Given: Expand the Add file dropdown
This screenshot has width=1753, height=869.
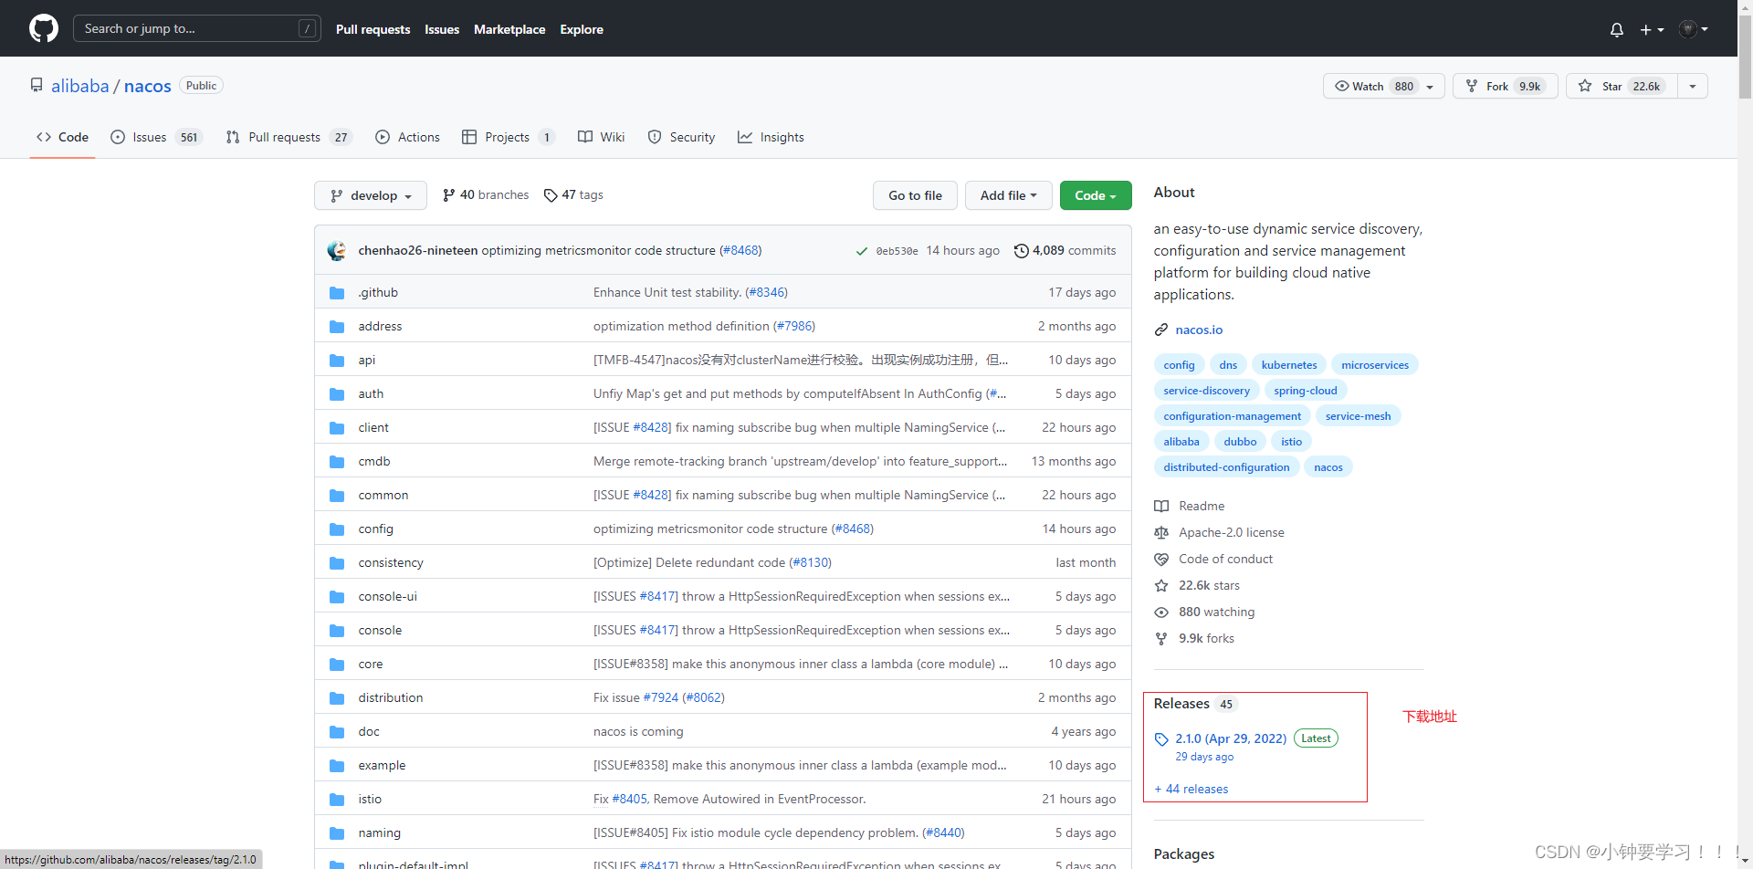Looking at the screenshot, I should point(1008,195).
